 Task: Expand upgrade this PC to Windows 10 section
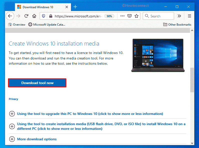90,114
